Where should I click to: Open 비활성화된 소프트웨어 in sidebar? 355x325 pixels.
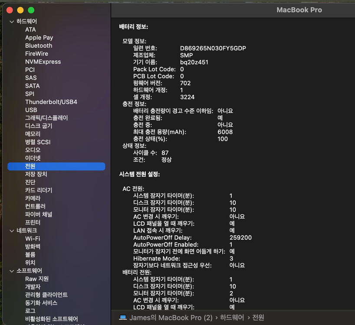tap(51, 319)
